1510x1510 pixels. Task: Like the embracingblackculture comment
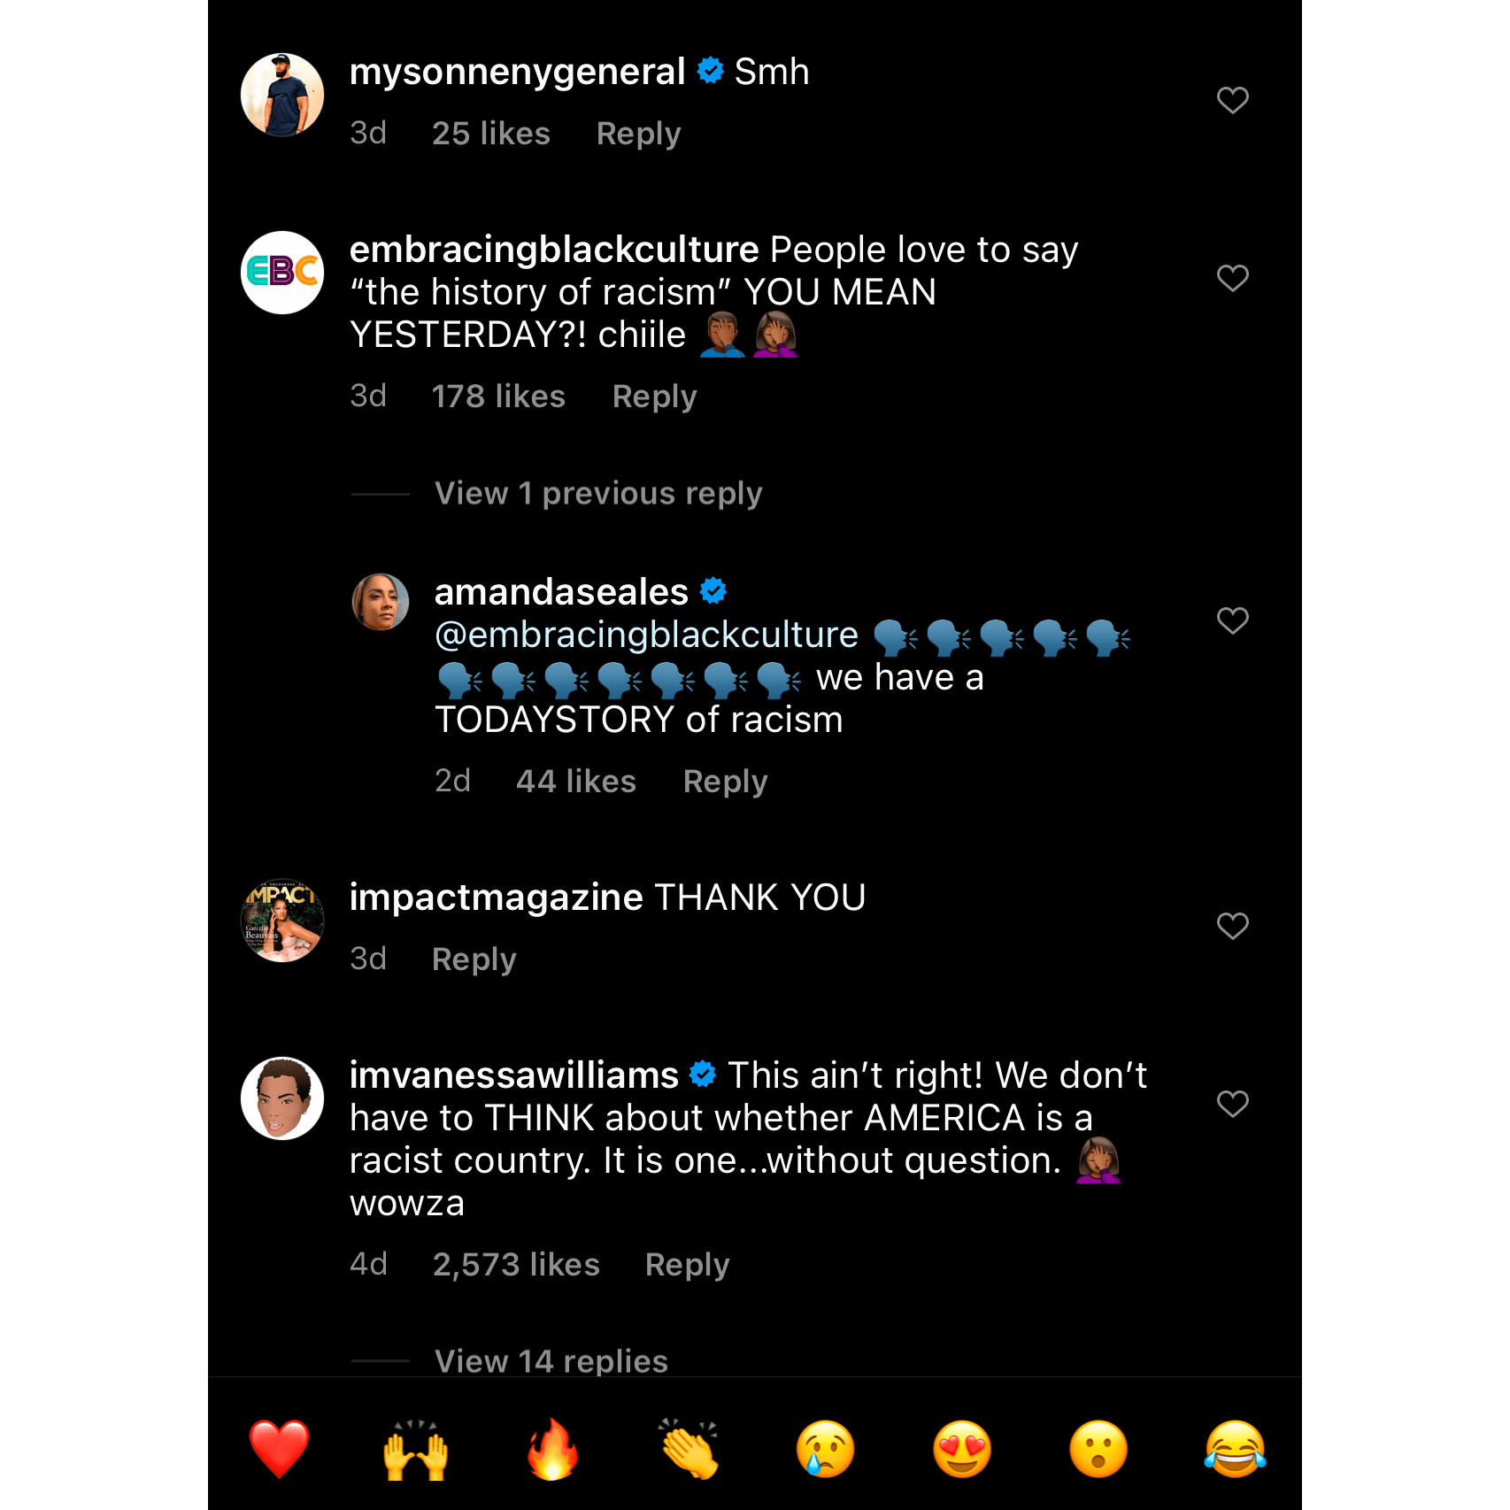tap(1232, 278)
